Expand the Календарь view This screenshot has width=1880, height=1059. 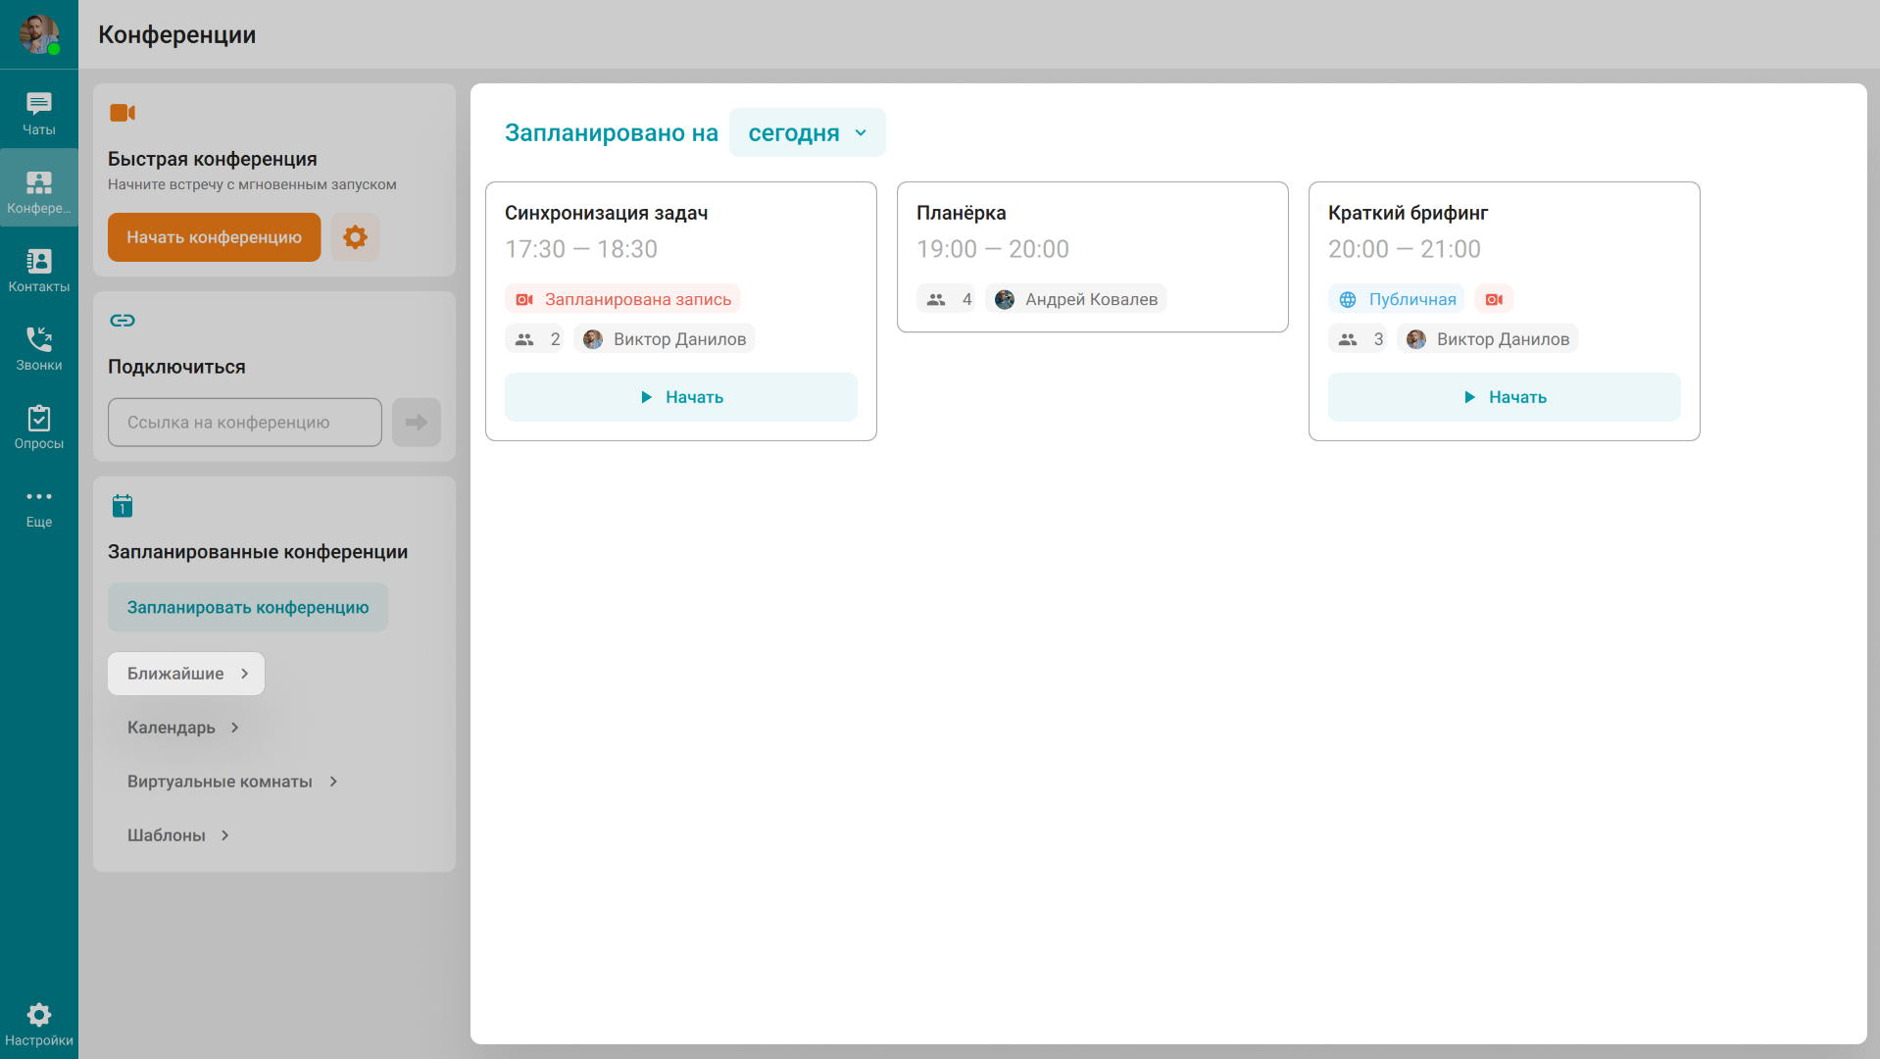[x=183, y=728]
